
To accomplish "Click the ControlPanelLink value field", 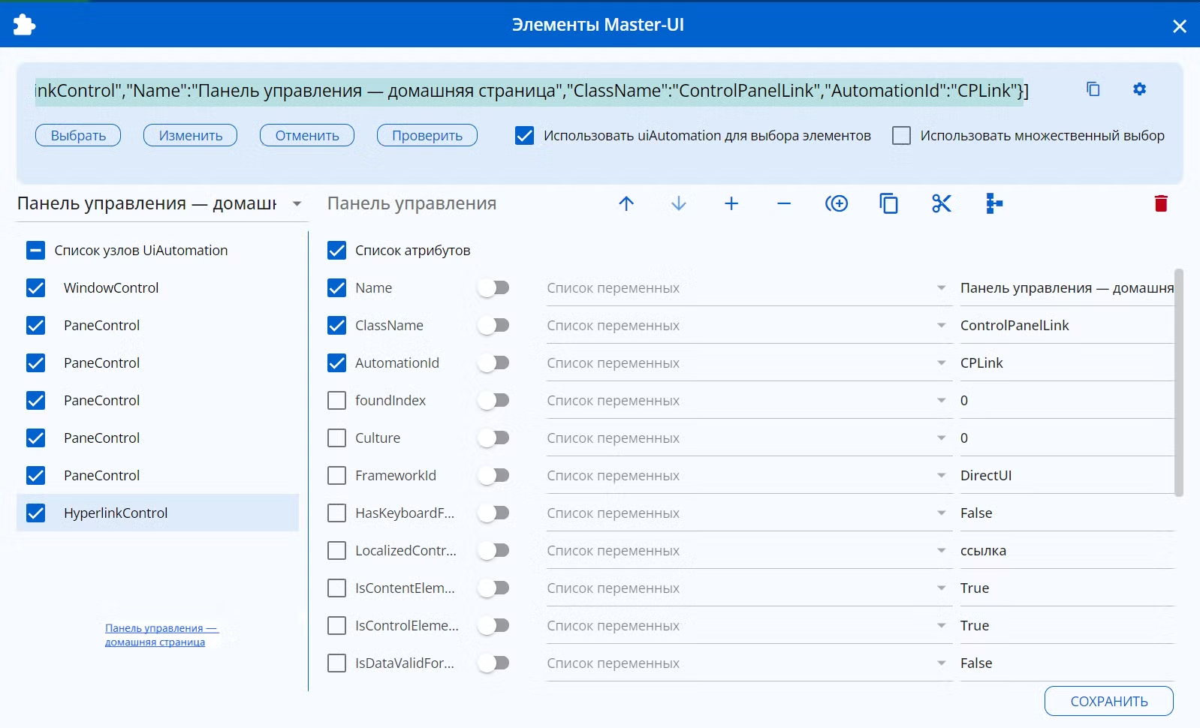I will tap(1066, 326).
